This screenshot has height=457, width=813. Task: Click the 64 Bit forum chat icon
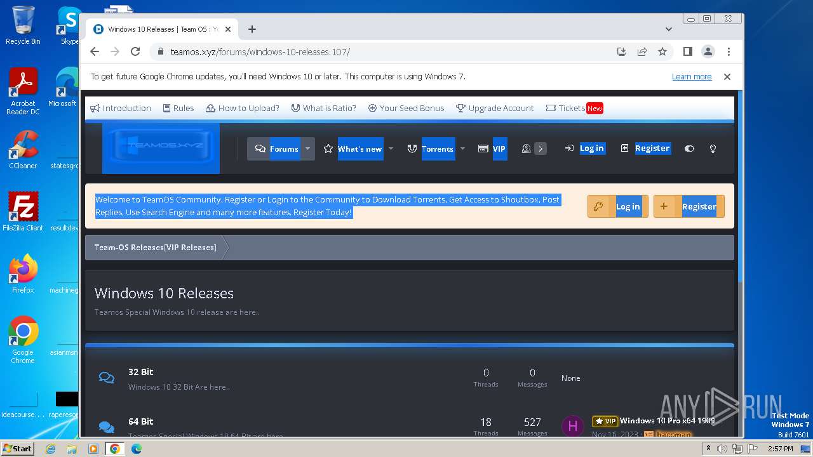(107, 427)
